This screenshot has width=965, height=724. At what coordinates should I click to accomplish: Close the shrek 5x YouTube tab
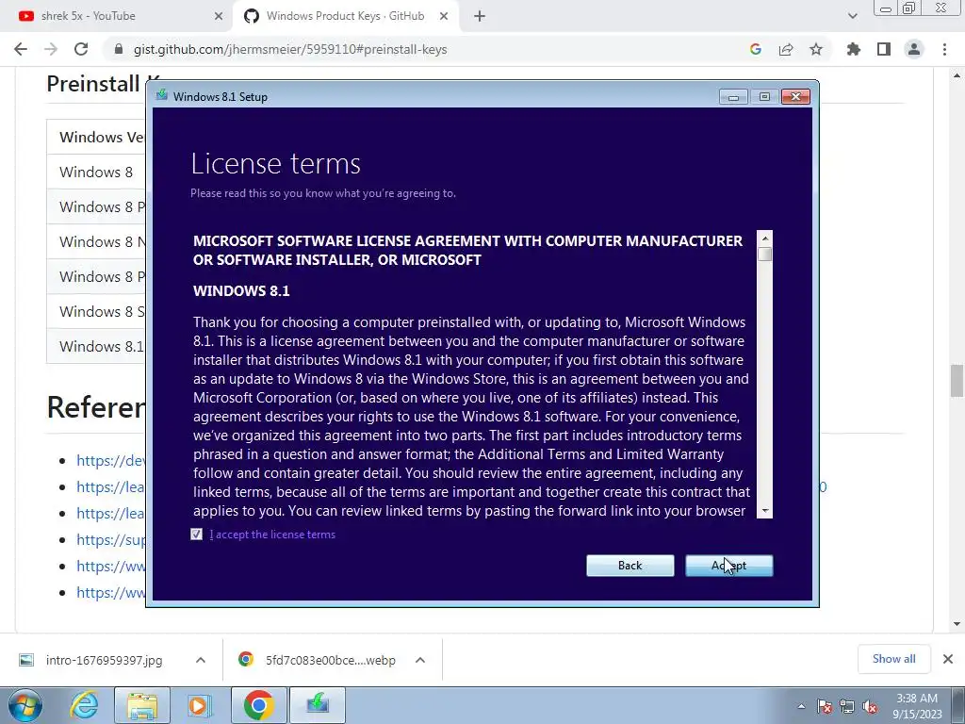tap(219, 16)
